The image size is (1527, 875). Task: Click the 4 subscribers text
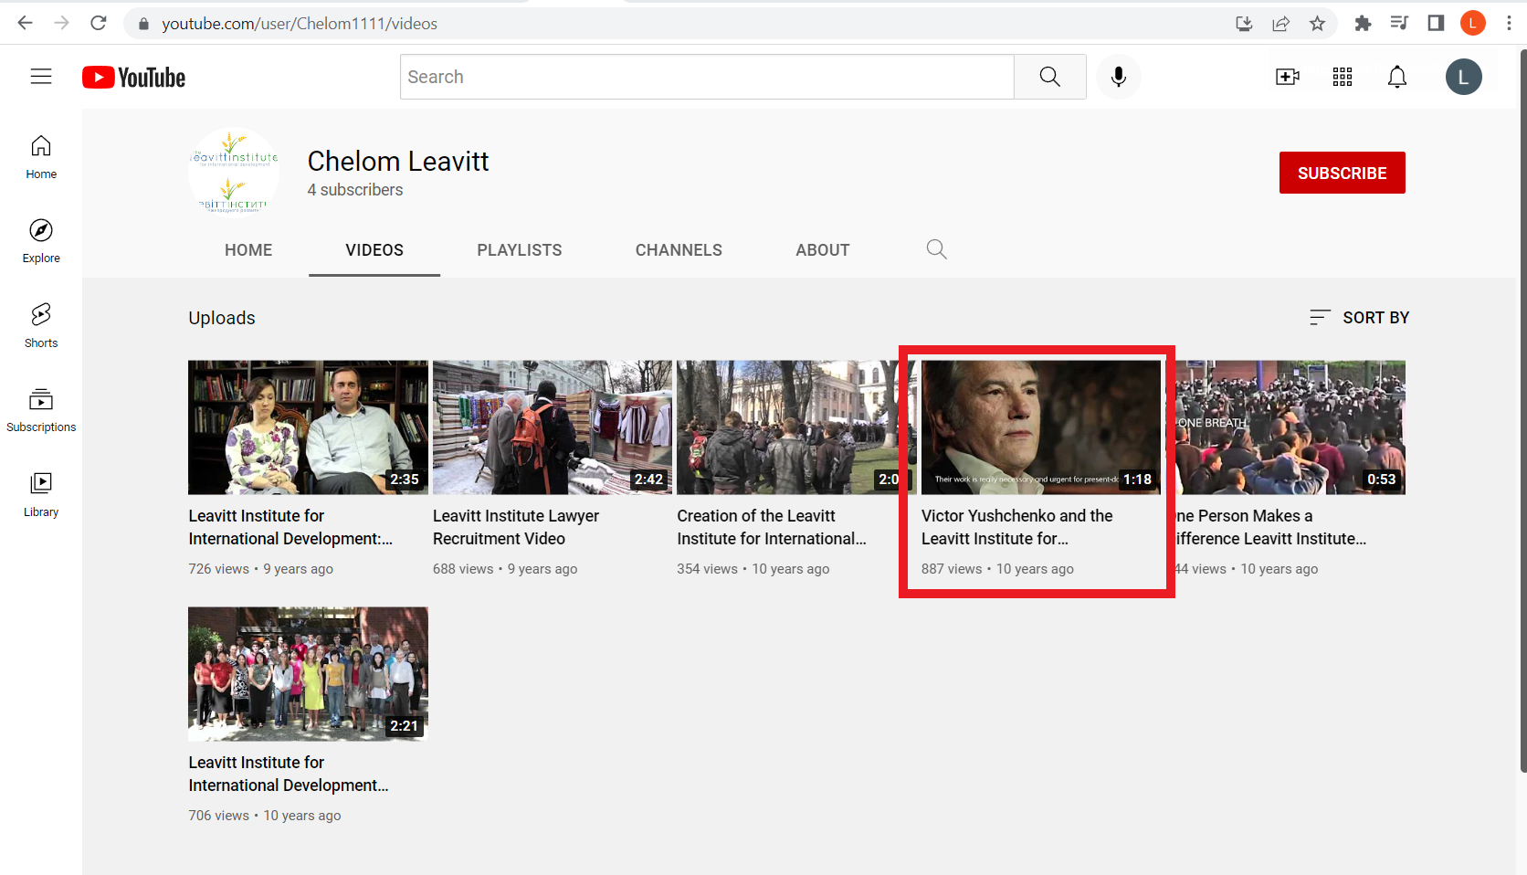355,190
